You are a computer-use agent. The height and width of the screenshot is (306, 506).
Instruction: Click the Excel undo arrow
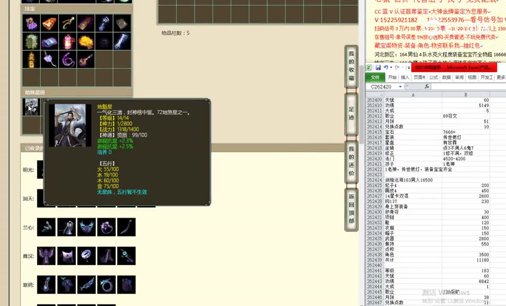(x=385, y=68)
